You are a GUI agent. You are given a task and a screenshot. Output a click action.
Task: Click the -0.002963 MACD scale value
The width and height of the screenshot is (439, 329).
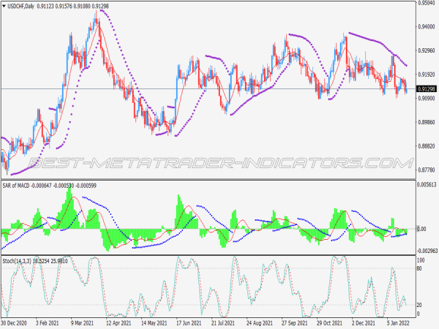coord(426,251)
